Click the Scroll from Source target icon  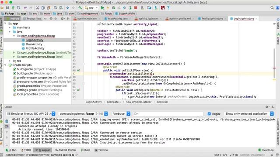point(51,18)
